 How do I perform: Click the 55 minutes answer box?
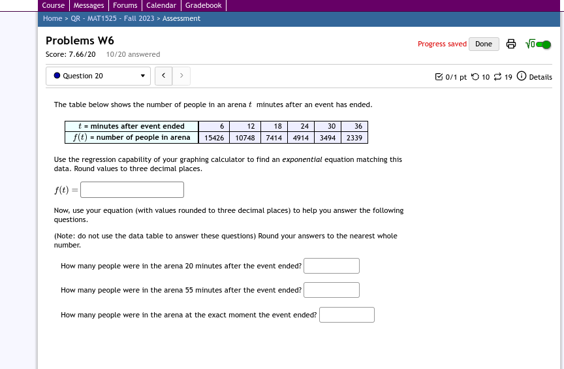331,290
